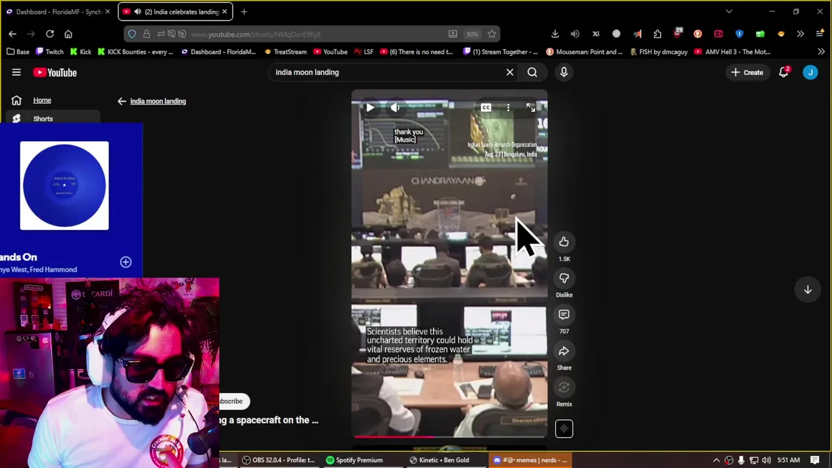Click the Subscribe button on the Short
This screenshot has width=832, height=468.
coord(232,401)
